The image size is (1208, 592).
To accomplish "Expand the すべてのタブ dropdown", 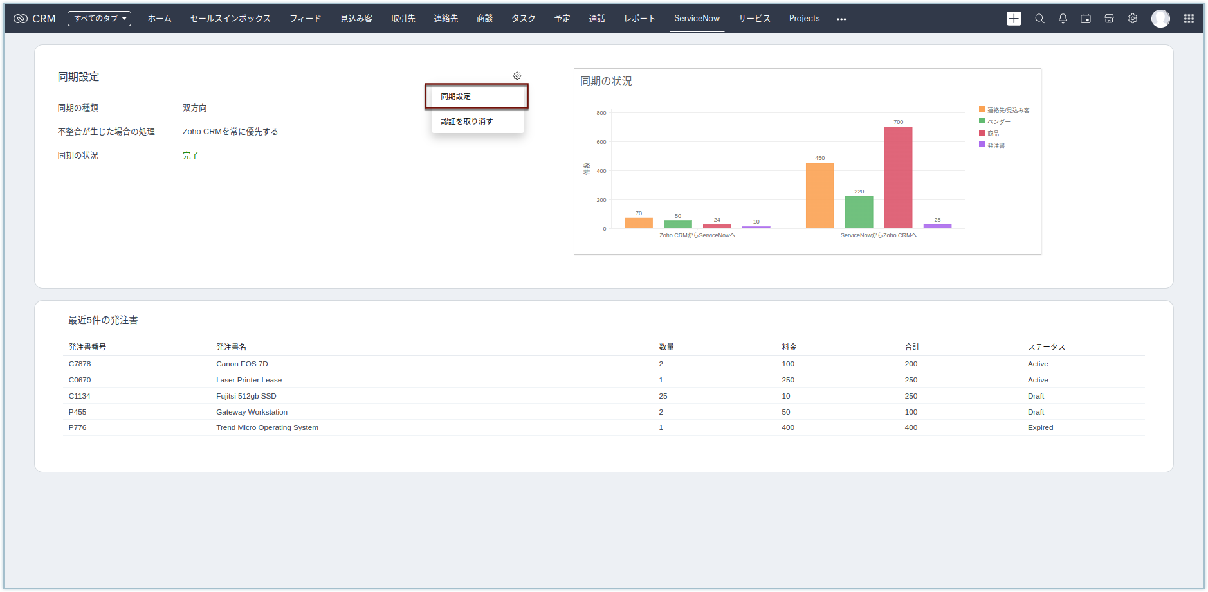I will [x=99, y=19].
